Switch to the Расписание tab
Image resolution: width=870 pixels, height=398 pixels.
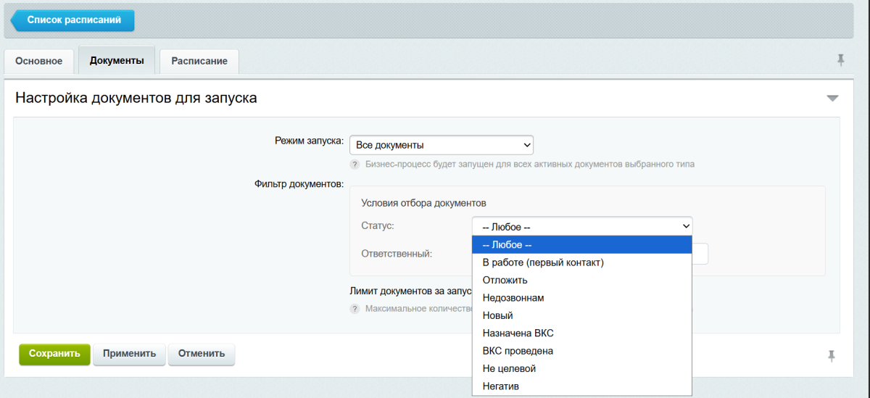coord(199,61)
